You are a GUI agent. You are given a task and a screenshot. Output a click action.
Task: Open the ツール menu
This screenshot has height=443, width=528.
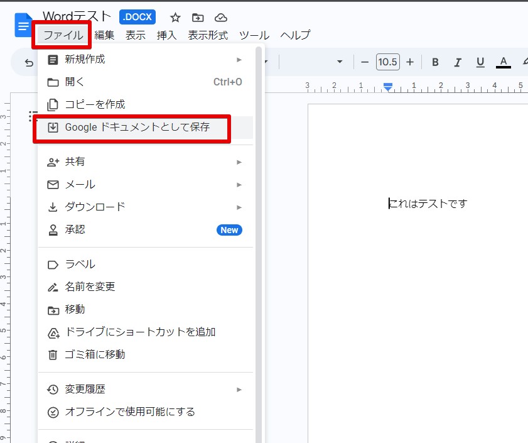[x=254, y=35]
